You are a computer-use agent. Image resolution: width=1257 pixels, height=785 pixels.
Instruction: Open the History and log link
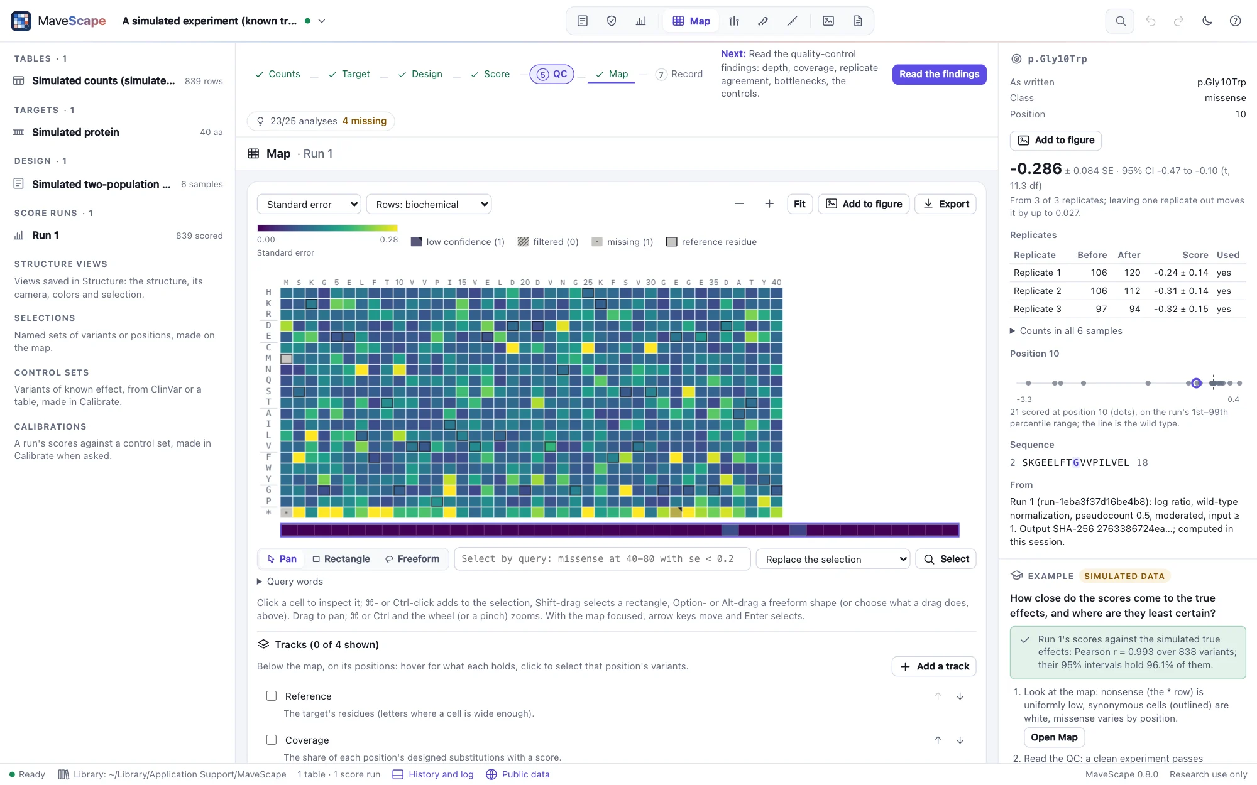point(433,774)
